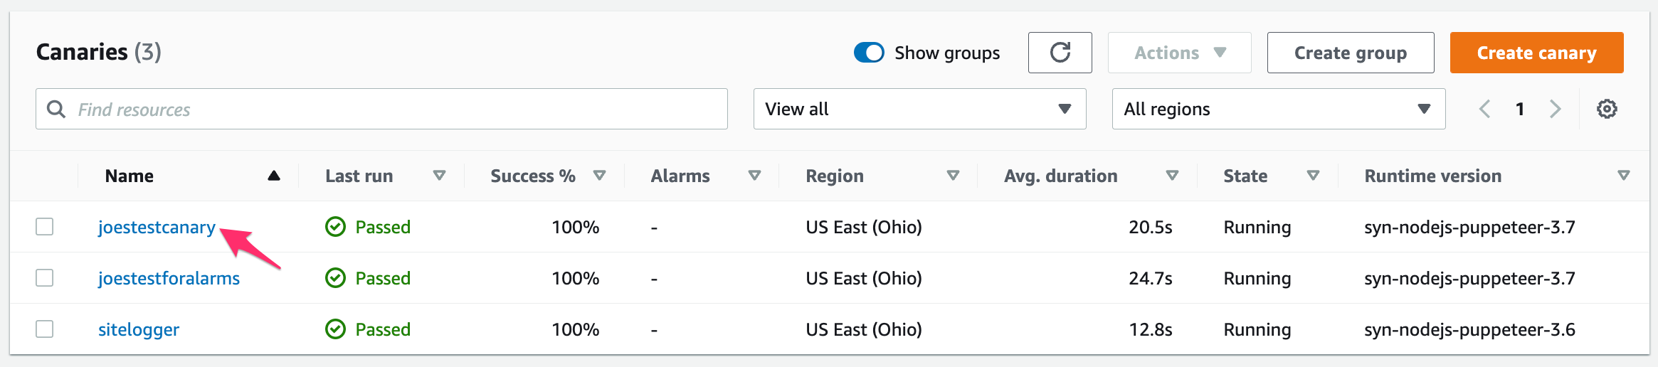Click the Create group button
Screen dimensions: 1658x367
(1351, 53)
